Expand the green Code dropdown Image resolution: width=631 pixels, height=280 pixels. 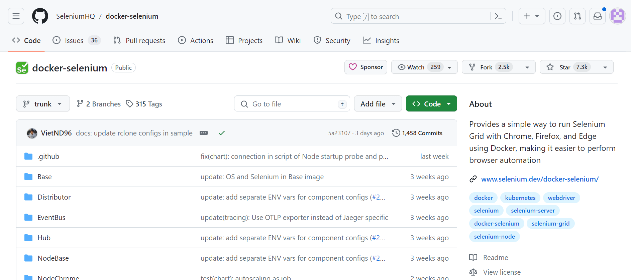(x=431, y=104)
